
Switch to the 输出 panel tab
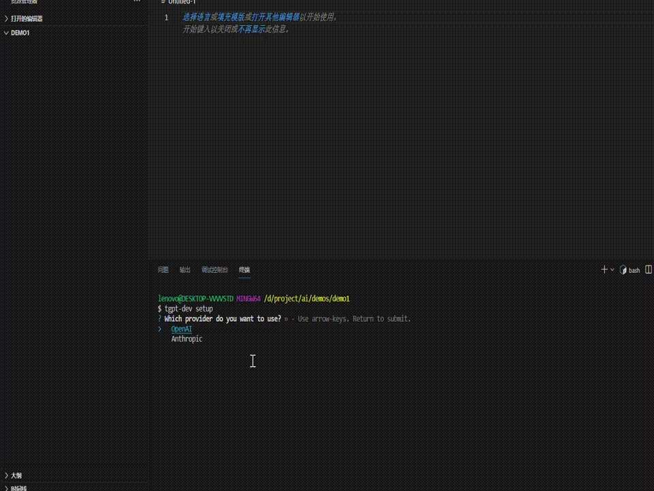click(185, 269)
